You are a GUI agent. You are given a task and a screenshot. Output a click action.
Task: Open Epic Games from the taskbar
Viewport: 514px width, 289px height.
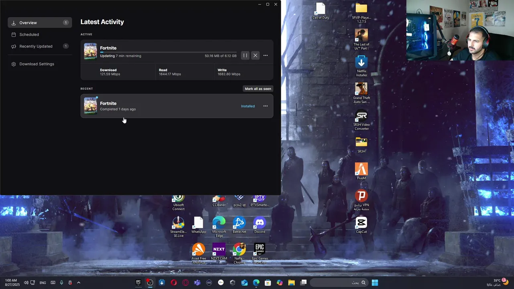[138, 283]
